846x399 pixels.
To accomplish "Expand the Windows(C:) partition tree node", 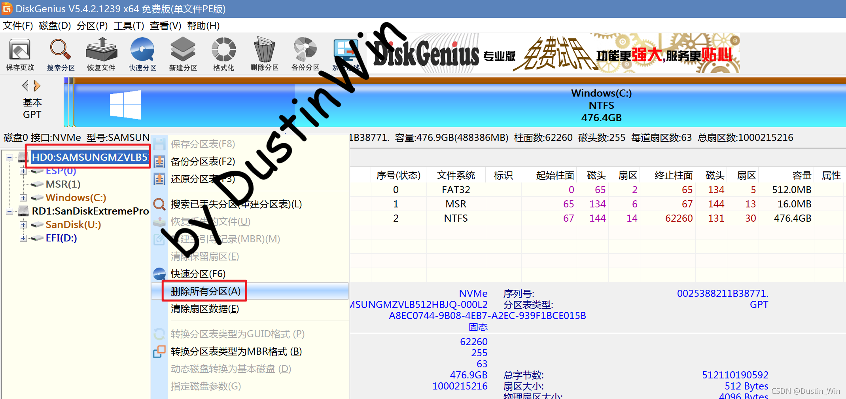I will click(23, 198).
